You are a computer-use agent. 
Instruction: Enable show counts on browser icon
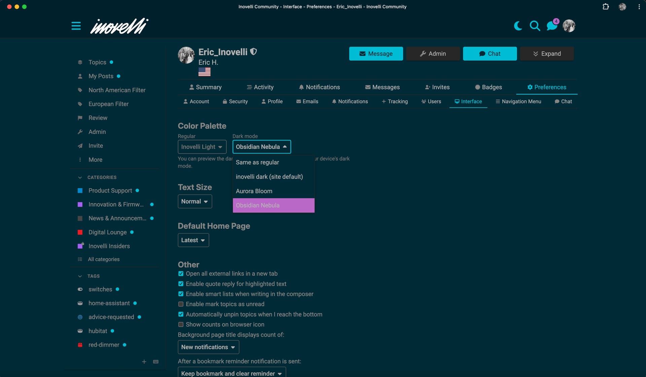click(x=181, y=325)
